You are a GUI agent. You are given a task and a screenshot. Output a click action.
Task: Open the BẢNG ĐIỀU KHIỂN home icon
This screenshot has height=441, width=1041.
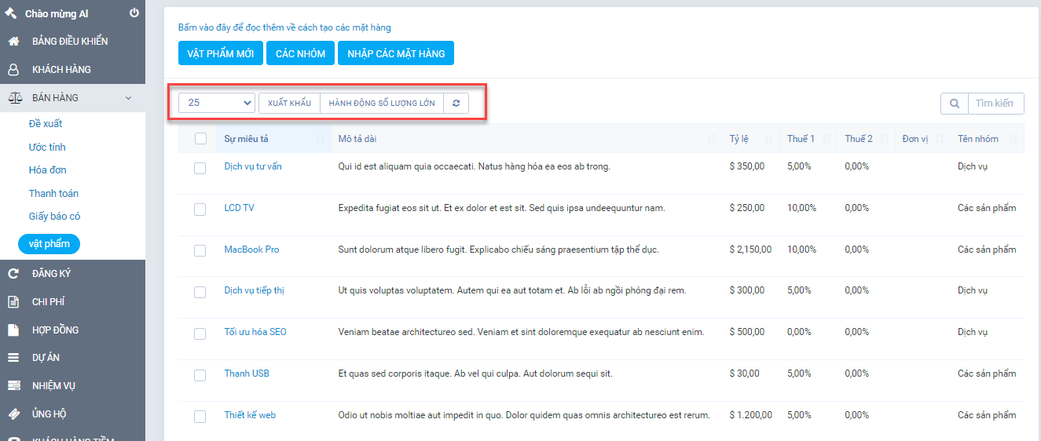[13, 42]
